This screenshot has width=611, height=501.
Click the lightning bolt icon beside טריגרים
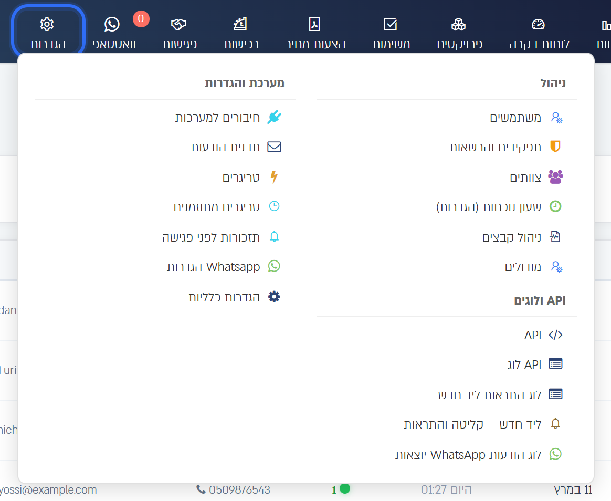275,177
